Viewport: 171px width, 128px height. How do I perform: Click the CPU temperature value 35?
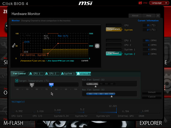click(x=148, y=25)
